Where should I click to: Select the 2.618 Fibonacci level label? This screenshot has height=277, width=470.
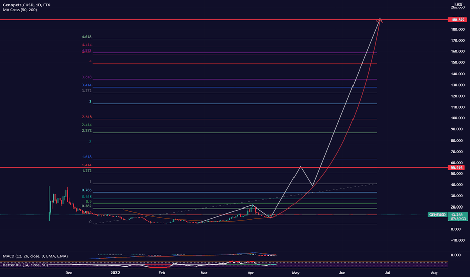coord(87,117)
